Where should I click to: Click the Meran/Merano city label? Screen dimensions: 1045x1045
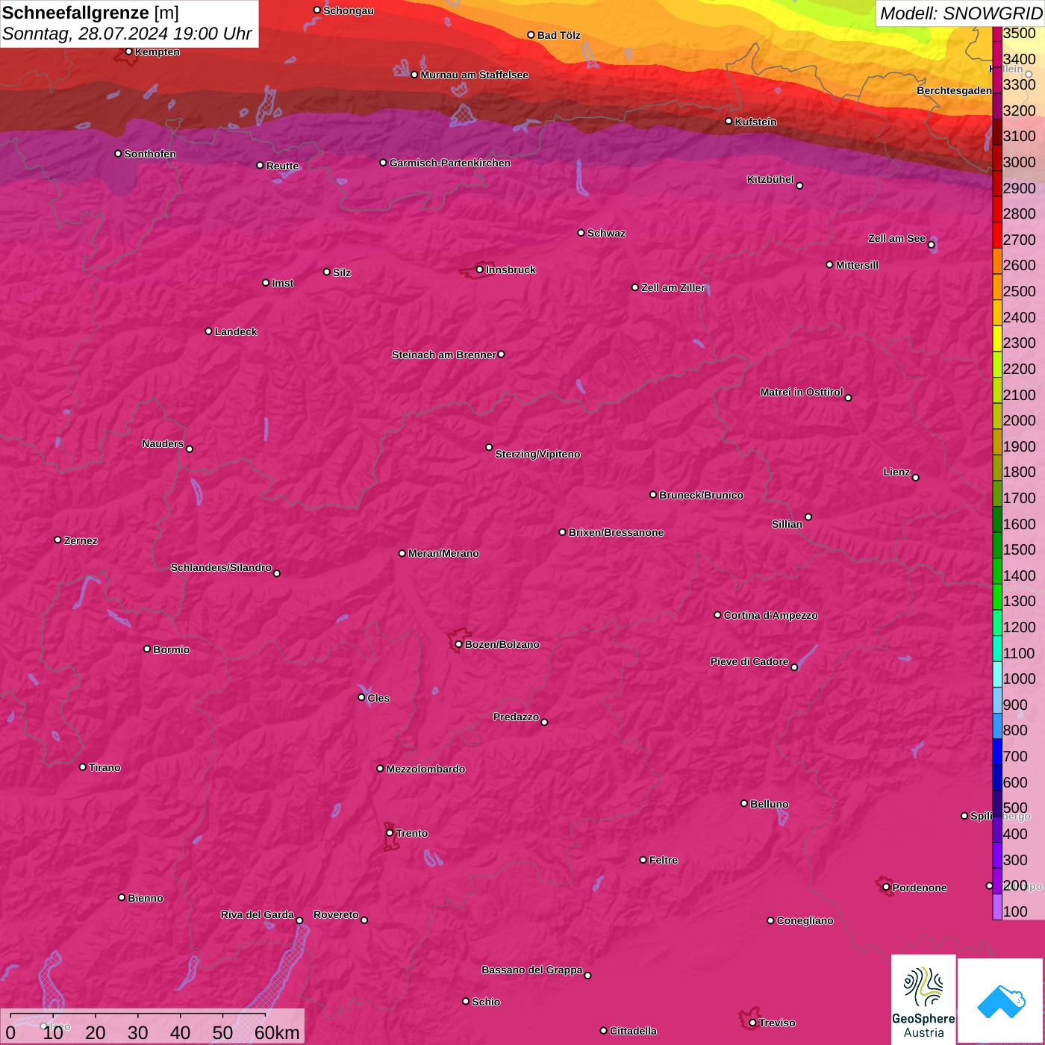point(443,553)
